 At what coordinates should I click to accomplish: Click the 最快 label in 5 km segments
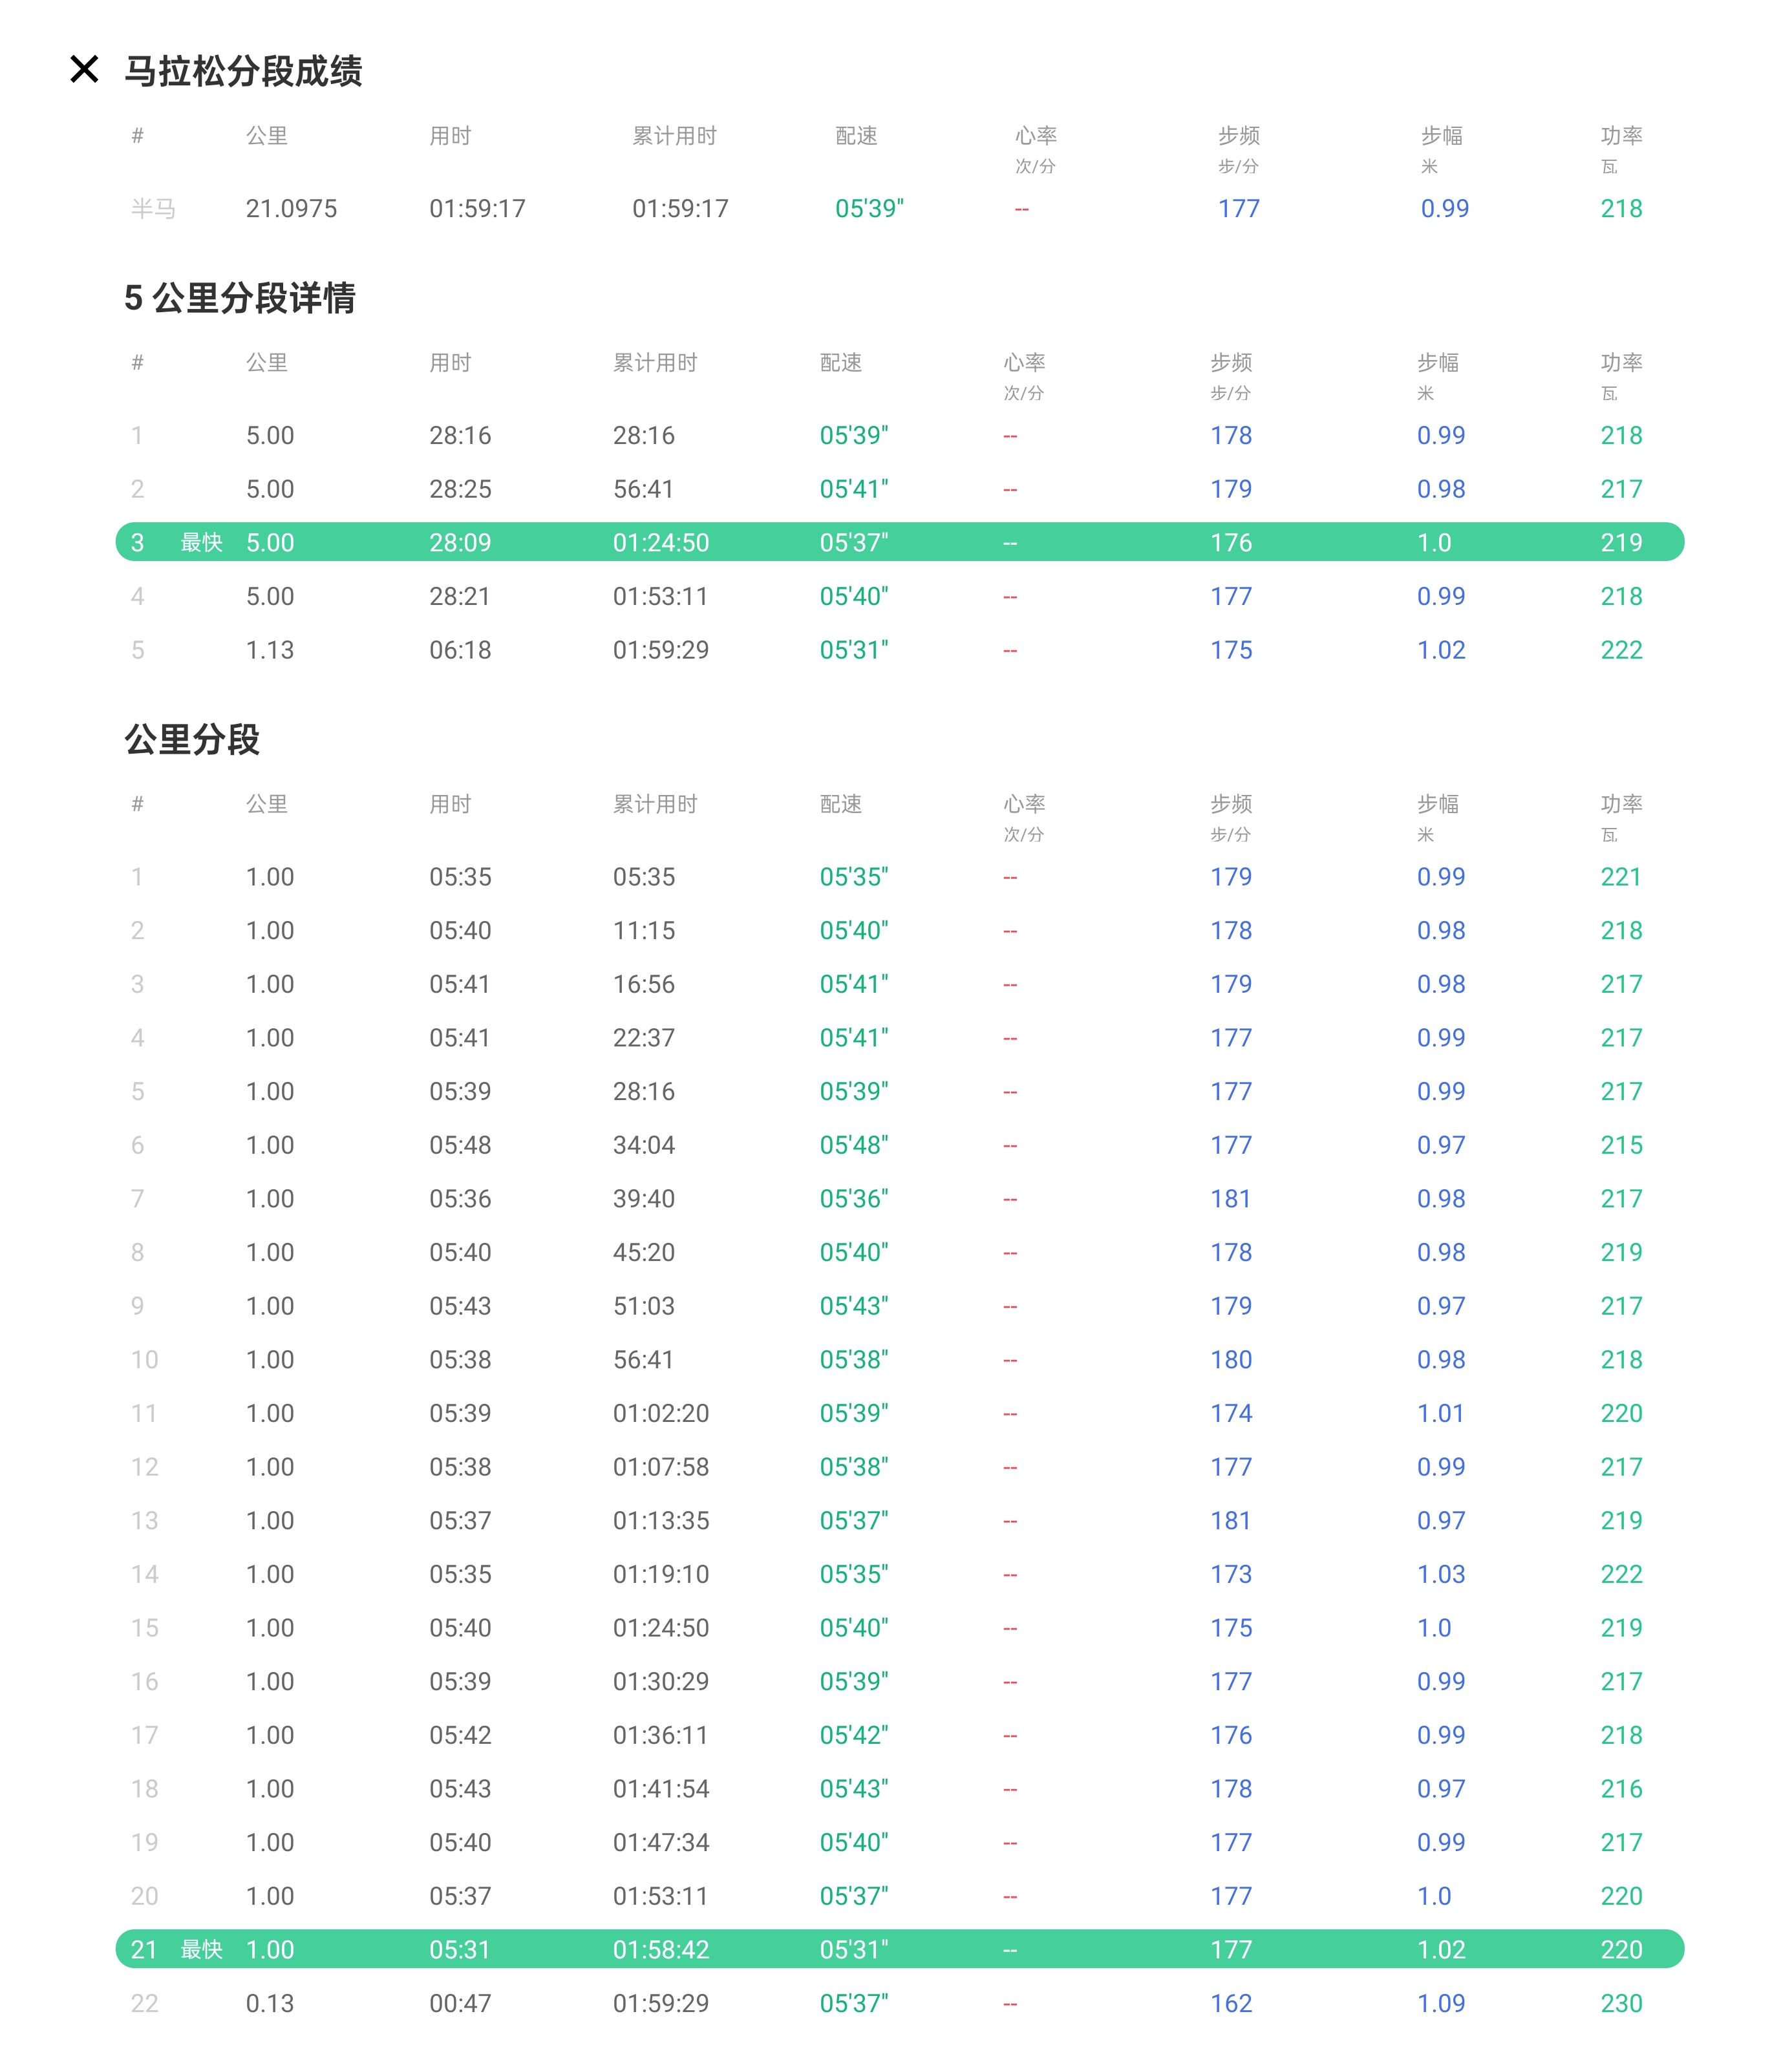(201, 542)
